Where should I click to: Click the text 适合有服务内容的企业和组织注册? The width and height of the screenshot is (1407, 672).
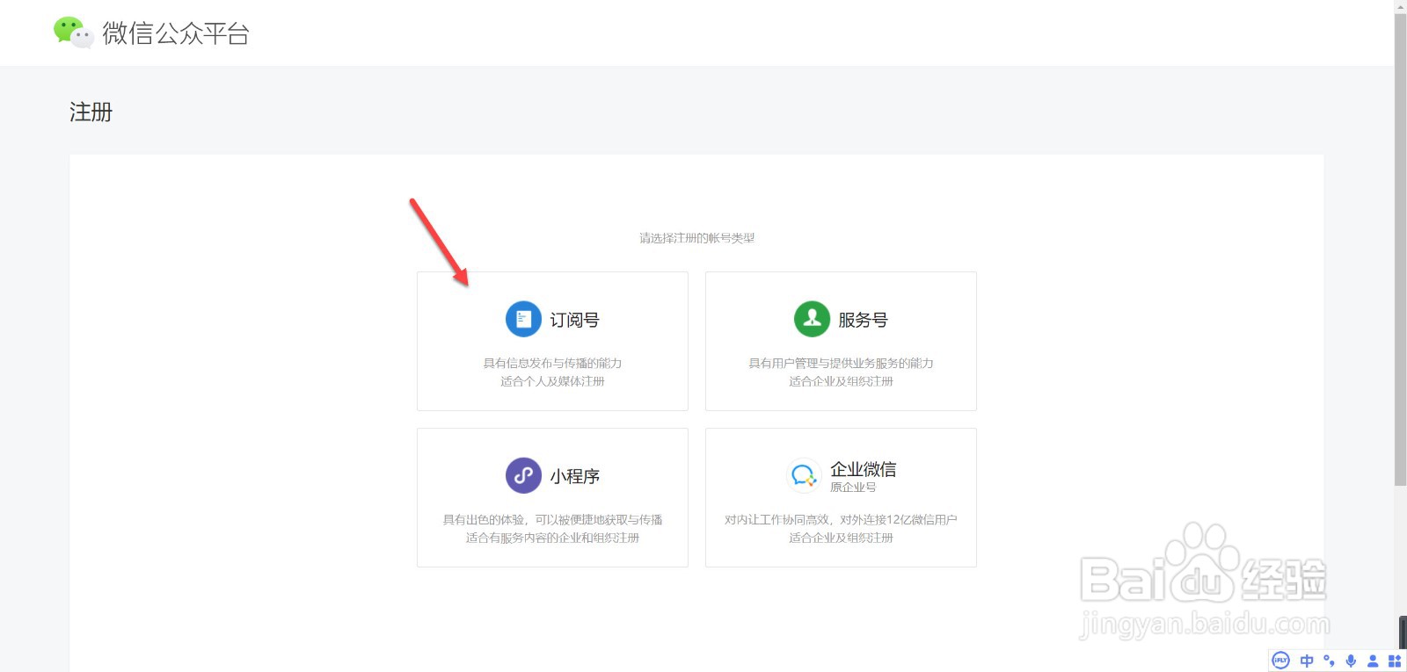tap(552, 538)
